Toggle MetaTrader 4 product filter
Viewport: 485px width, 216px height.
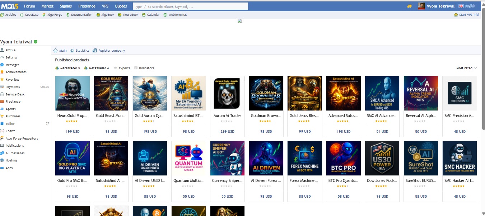[96, 68]
